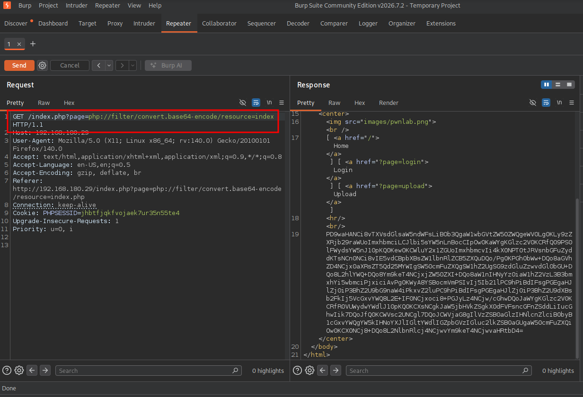Open Request pane hamburger options menu
583x397 pixels.
click(x=282, y=103)
